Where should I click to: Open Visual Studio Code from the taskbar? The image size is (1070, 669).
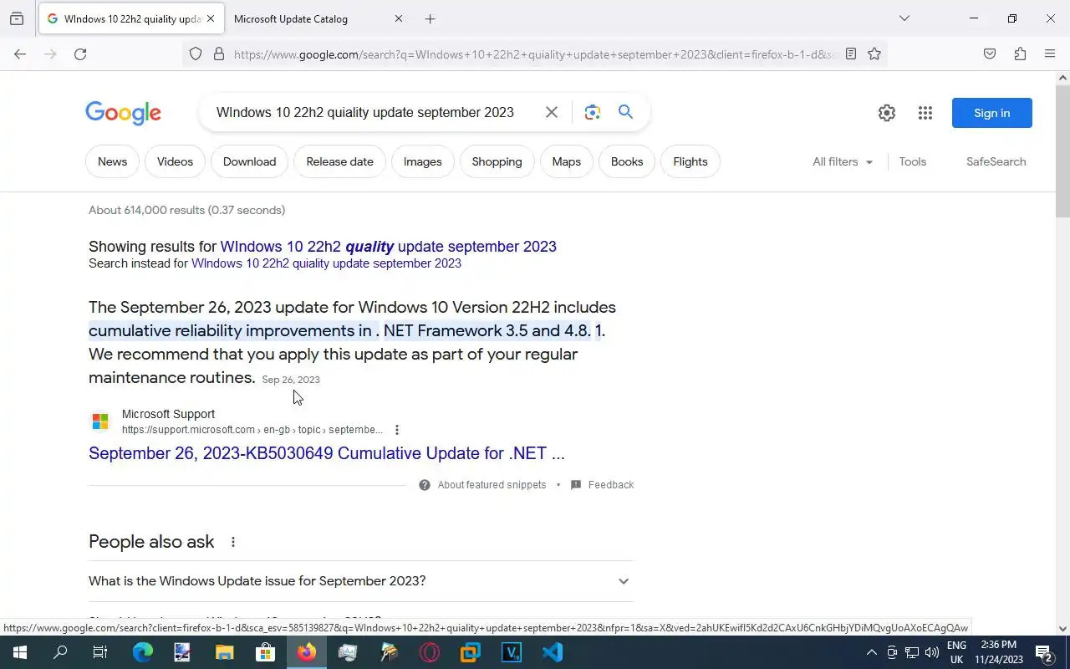pos(553,652)
